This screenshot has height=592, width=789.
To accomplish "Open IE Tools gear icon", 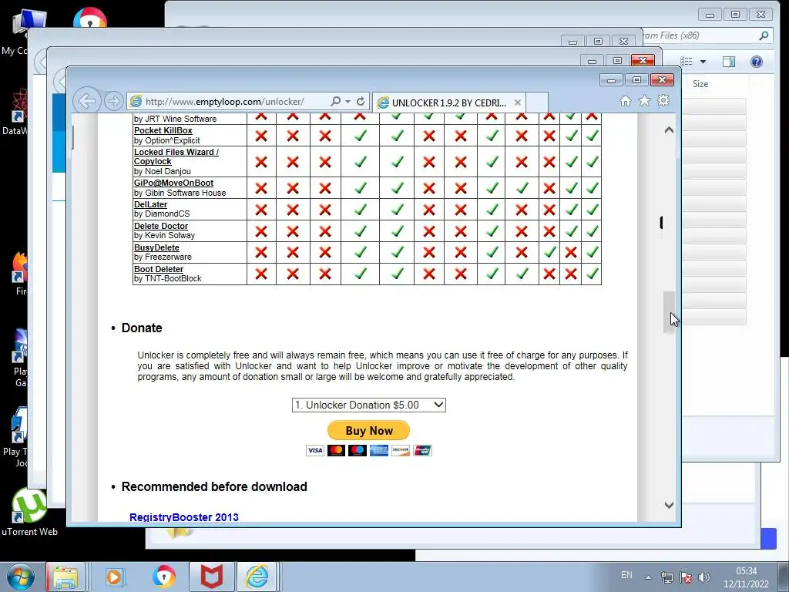I will tap(663, 101).
